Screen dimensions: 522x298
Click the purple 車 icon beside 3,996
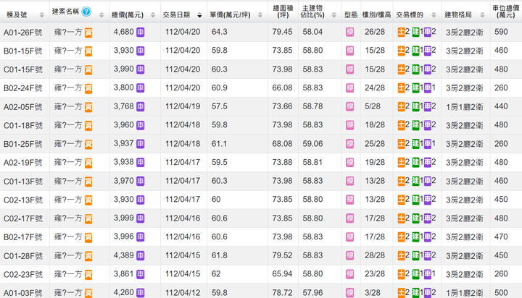click(x=141, y=237)
